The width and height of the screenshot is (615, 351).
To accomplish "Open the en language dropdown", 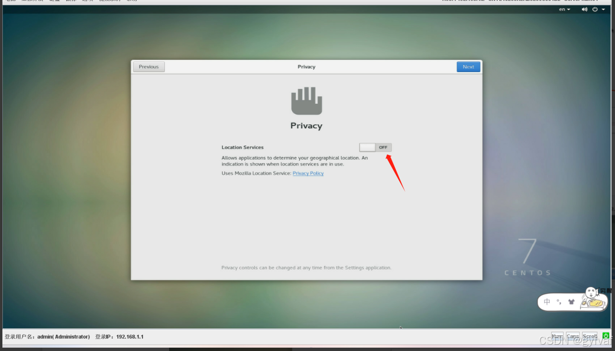I will [565, 10].
